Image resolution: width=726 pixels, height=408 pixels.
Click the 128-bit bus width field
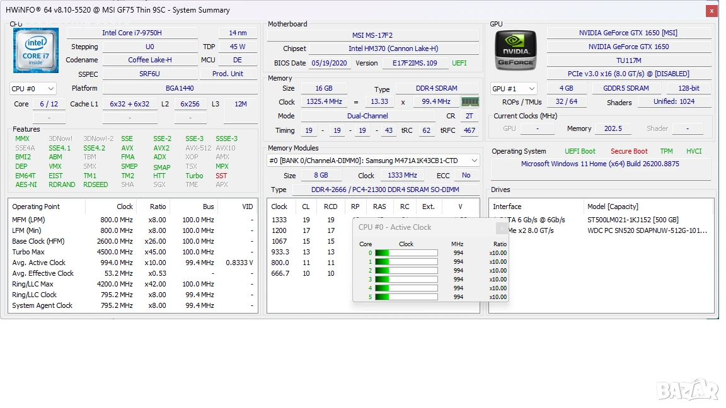tap(689, 88)
